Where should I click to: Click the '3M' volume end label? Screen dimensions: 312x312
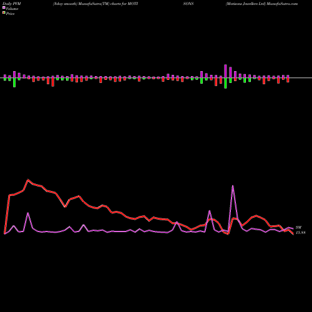pyautogui.click(x=298, y=228)
